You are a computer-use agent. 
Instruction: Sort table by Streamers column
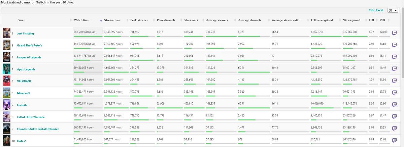(191, 20)
